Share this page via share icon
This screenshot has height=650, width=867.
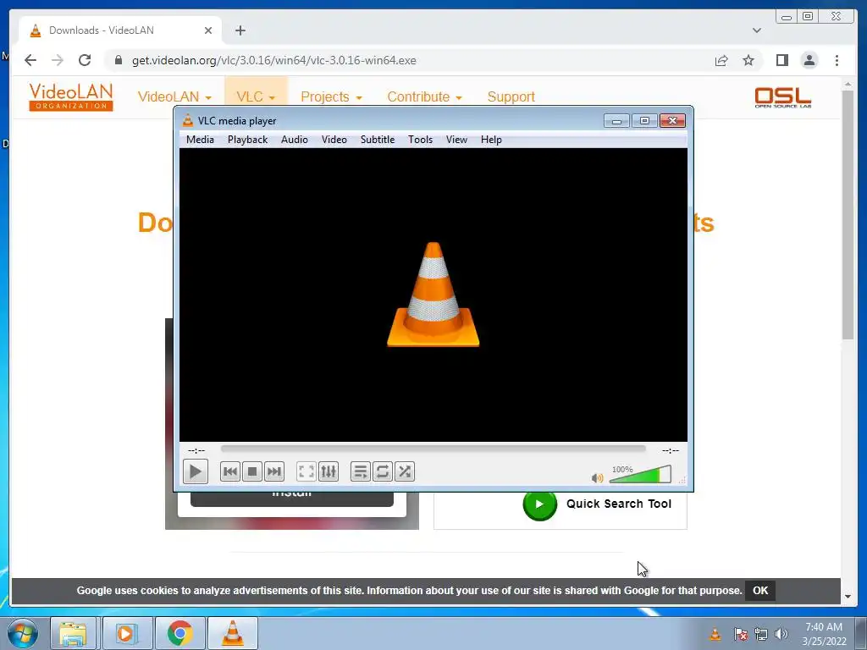click(x=721, y=60)
